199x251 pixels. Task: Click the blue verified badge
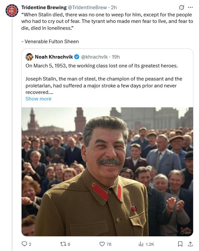pyautogui.click(x=76, y=57)
